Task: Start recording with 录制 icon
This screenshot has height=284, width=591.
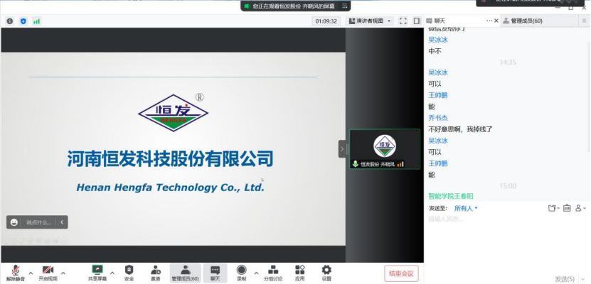Action: (241, 273)
